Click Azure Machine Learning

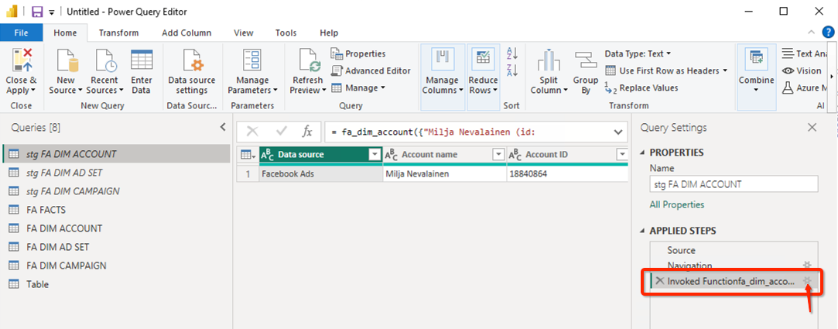[804, 87]
